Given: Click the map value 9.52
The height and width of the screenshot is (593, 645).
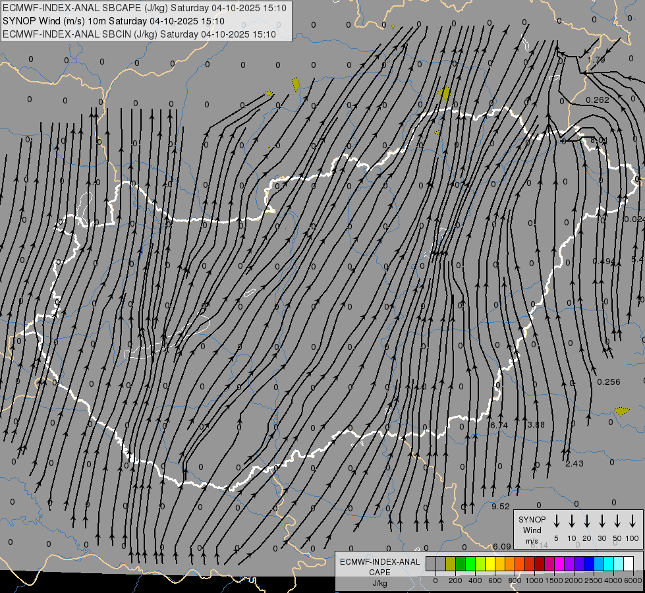Looking at the screenshot, I should pyautogui.click(x=501, y=506).
